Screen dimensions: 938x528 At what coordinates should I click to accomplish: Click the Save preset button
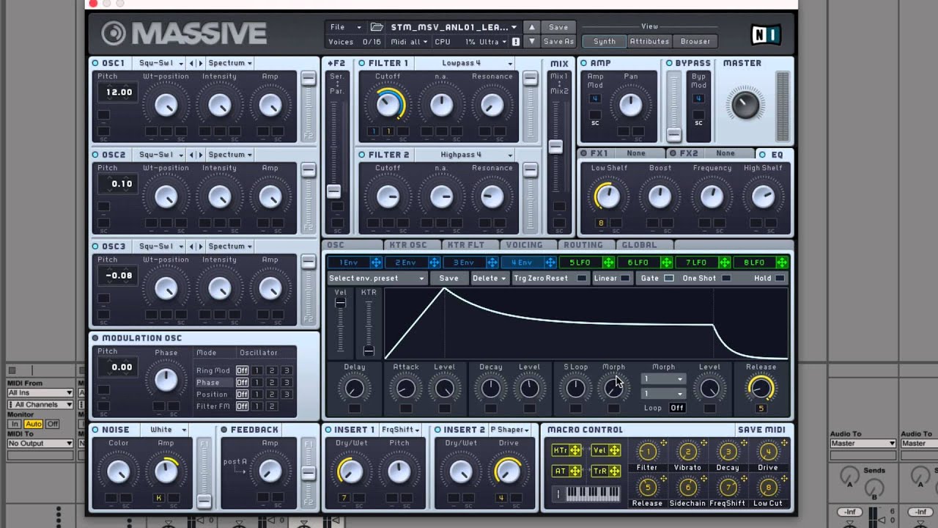click(x=558, y=27)
